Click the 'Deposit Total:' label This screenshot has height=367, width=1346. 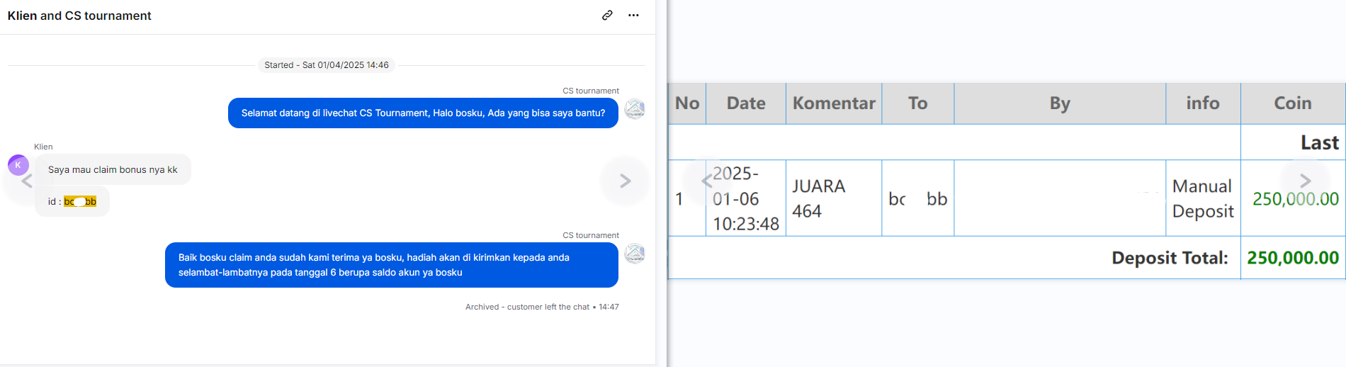pos(1170,258)
